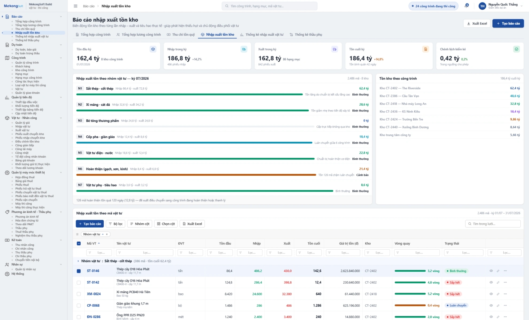Click the Phương án kinh tế tag icon
The height and width of the screenshot is (320, 529).
tap(7, 212)
